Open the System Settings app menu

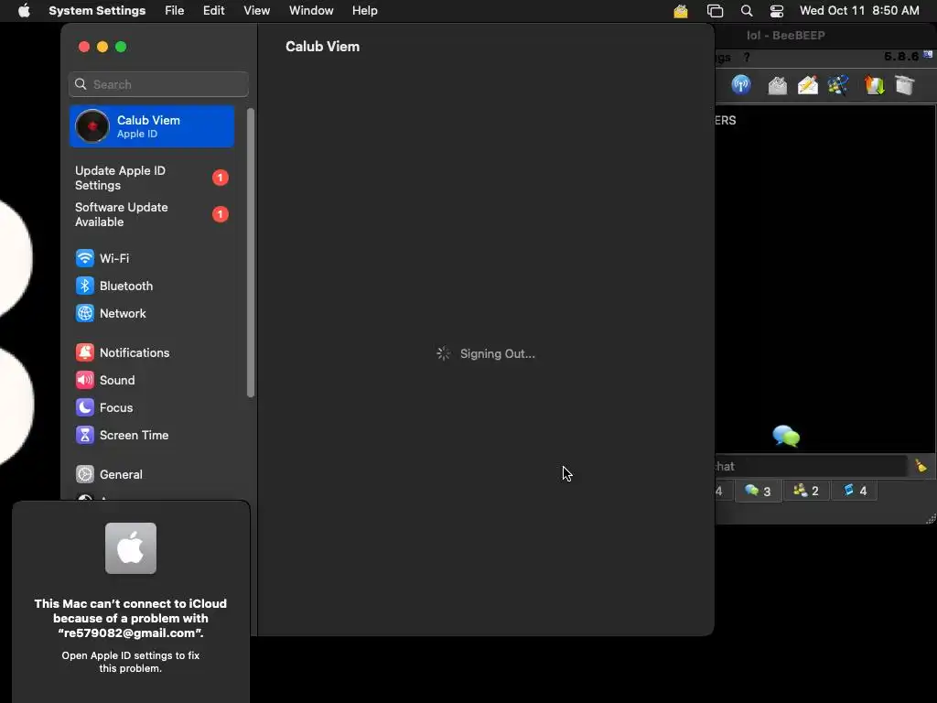click(x=97, y=11)
